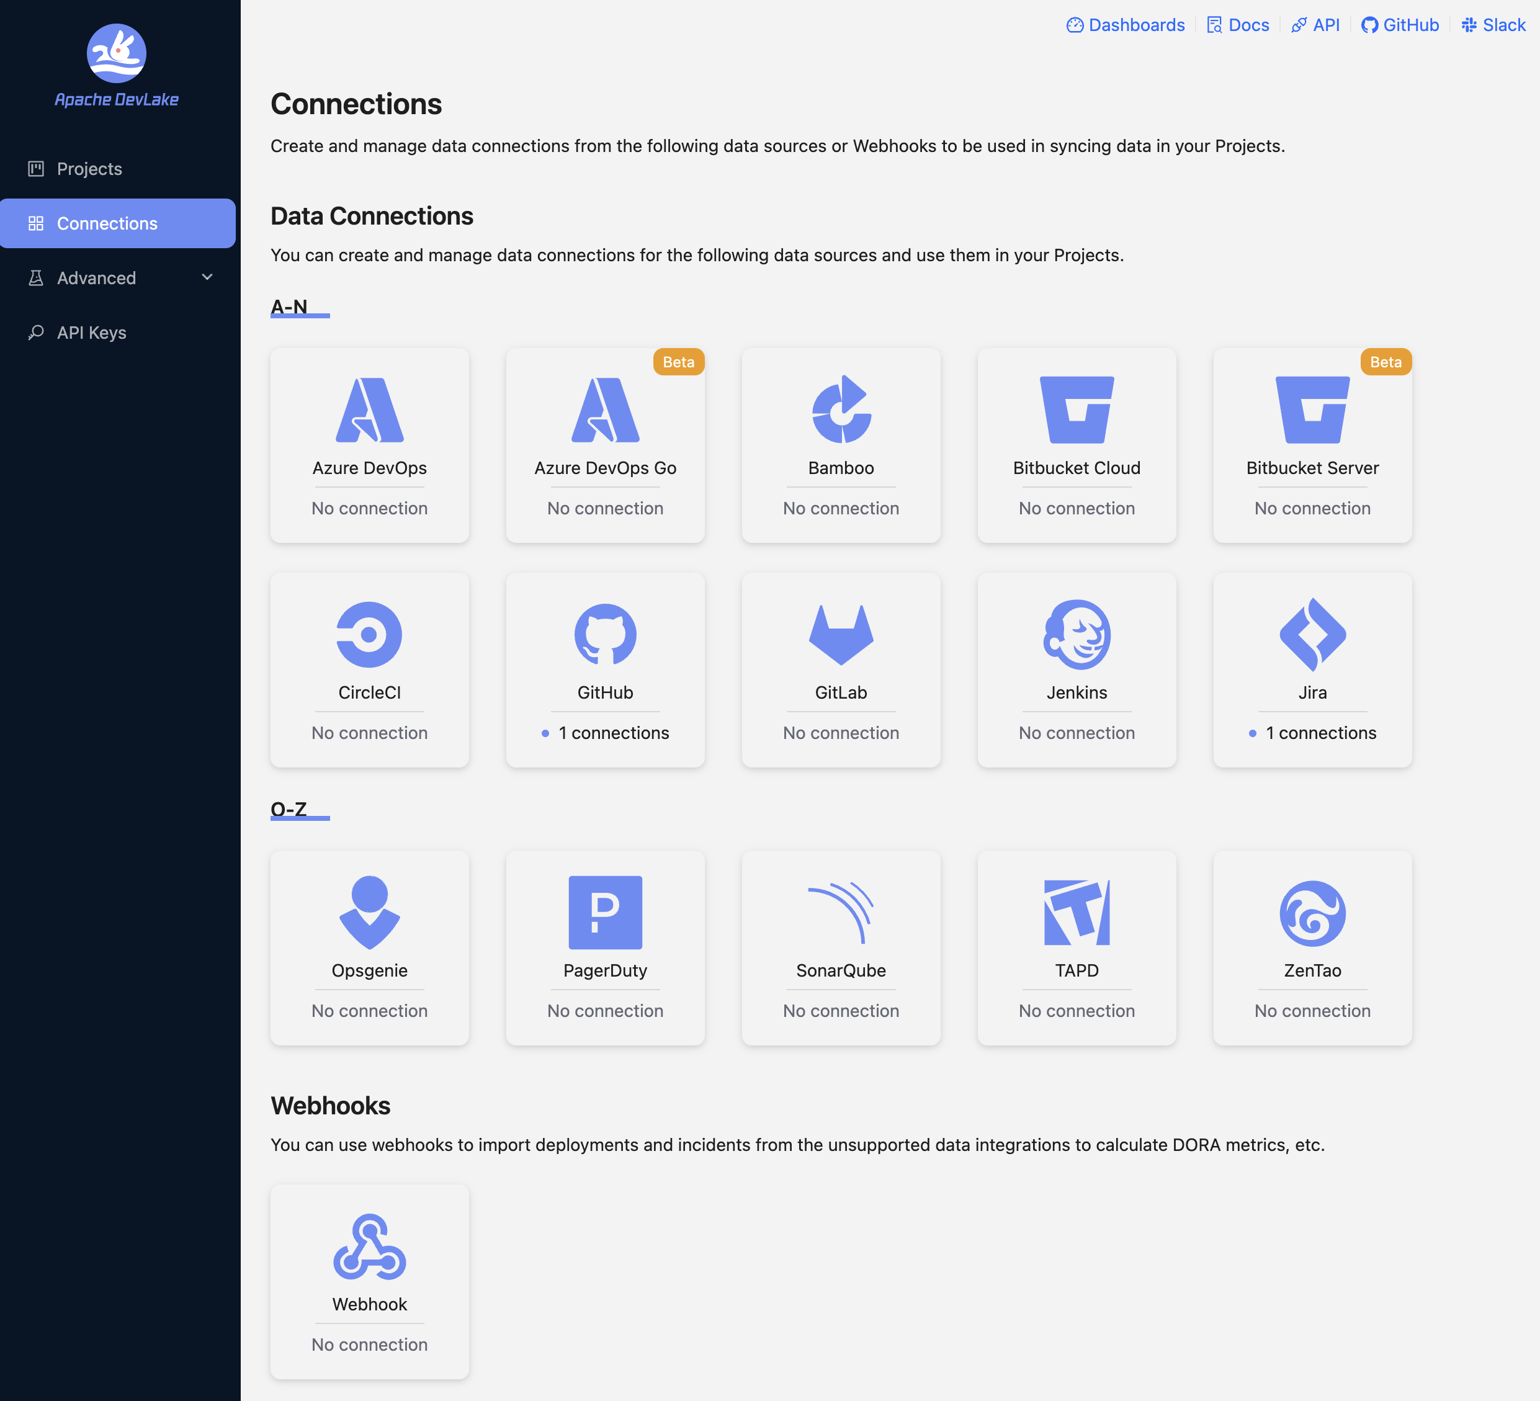This screenshot has height=1401, width=1540.
Task: Select the PagerDuty P icon
Action: tap(605, 912)
